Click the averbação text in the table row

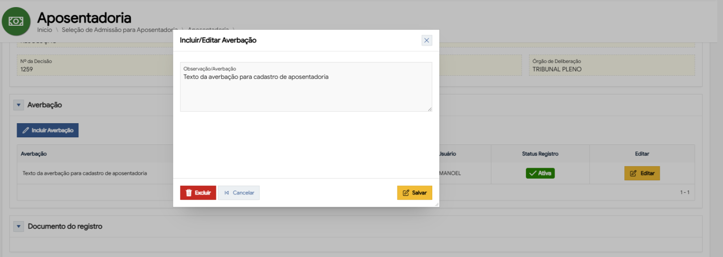[85, 173]
